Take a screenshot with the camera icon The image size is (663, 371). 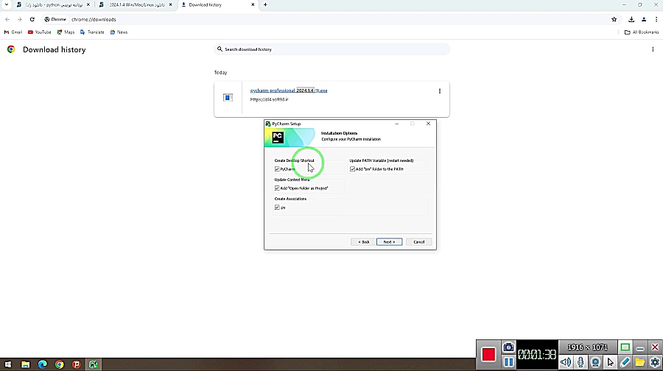point(508,347)
